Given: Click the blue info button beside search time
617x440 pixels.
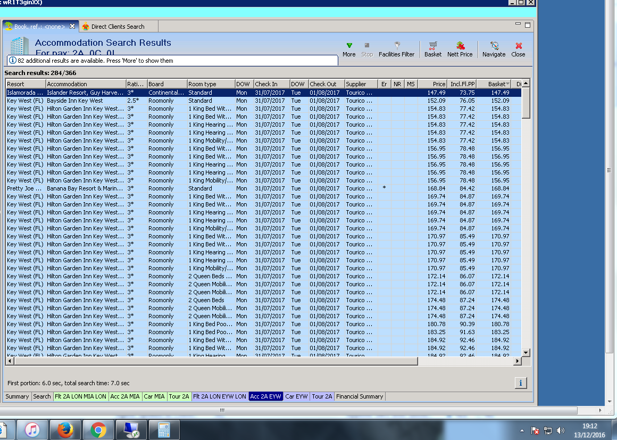Looking at the screenshot, I should 521,383.
